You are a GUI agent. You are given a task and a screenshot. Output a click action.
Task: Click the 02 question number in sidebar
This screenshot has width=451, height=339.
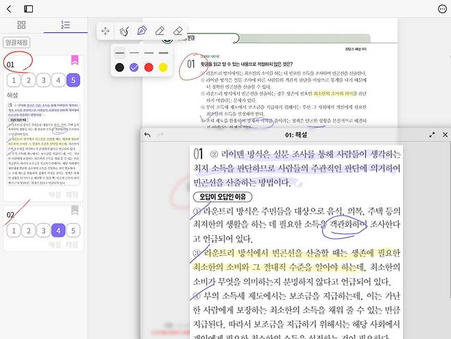(10, 215)
